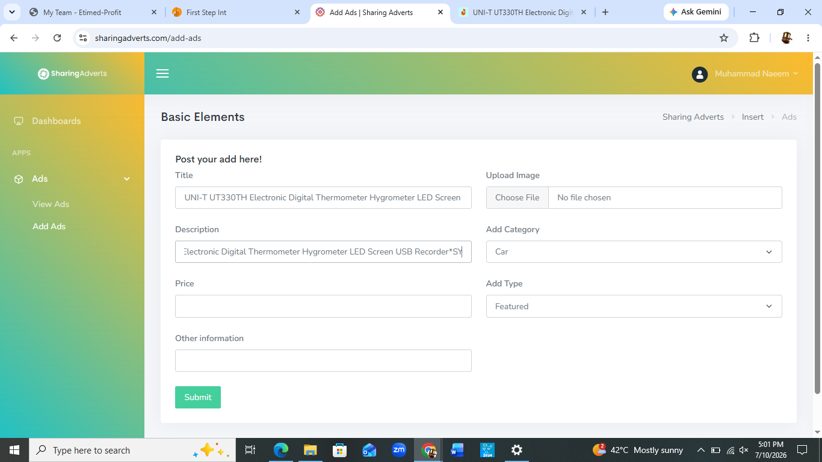822x462 pixels.
Task: Click the Price input field
Action: click(x=323, y=306)
